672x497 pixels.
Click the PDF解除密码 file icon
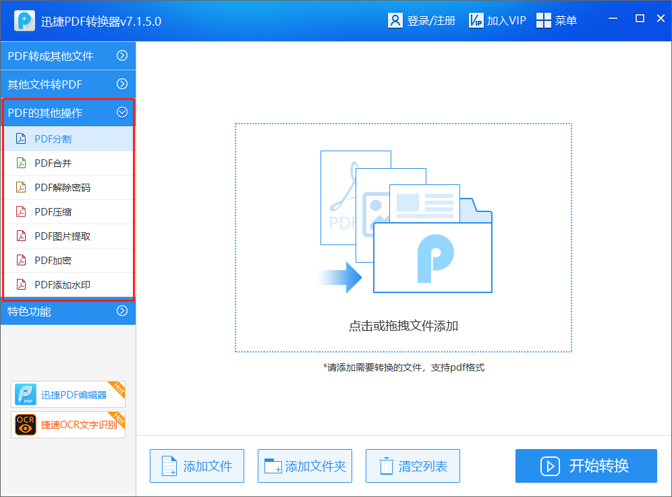click(20, 188)
